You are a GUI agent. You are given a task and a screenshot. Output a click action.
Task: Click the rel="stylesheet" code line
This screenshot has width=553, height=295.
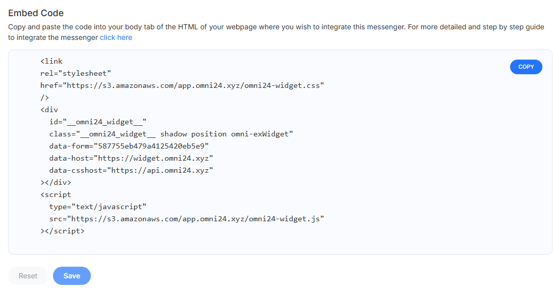(x=76, y=73)
